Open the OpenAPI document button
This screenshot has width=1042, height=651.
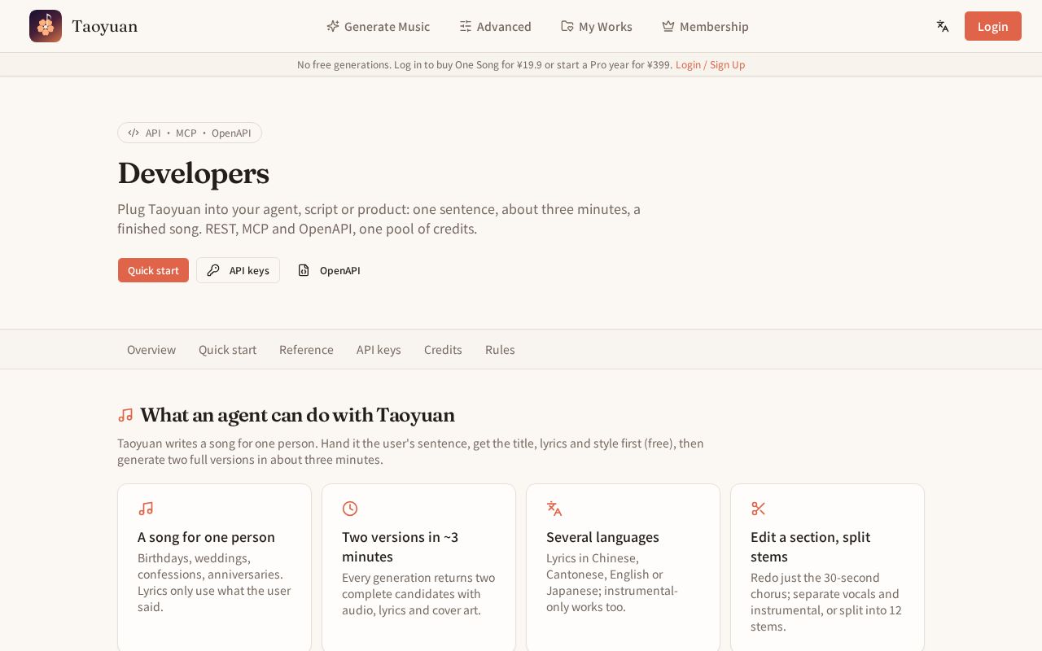click(329, 270)
